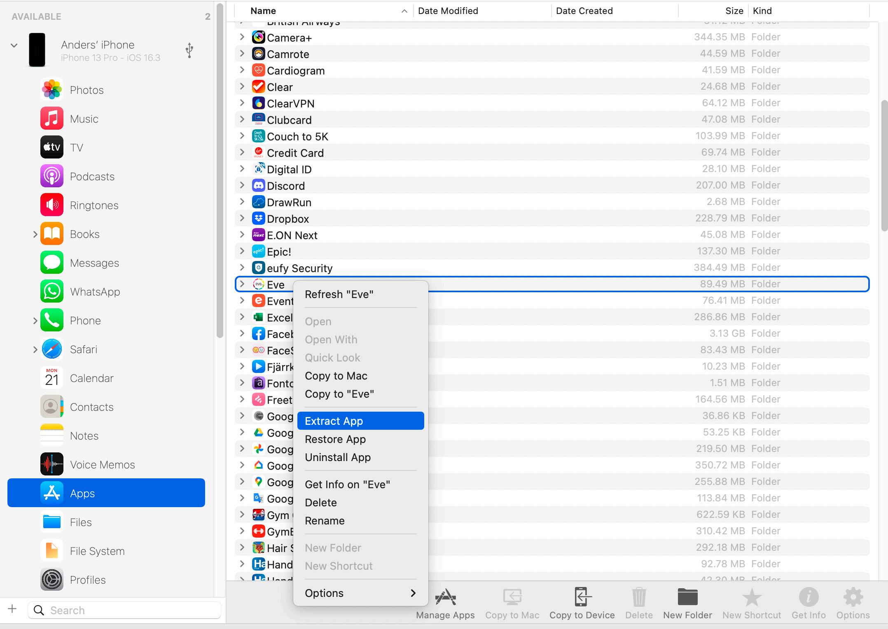Click the New Folder toolbar icon

point(687,597)
